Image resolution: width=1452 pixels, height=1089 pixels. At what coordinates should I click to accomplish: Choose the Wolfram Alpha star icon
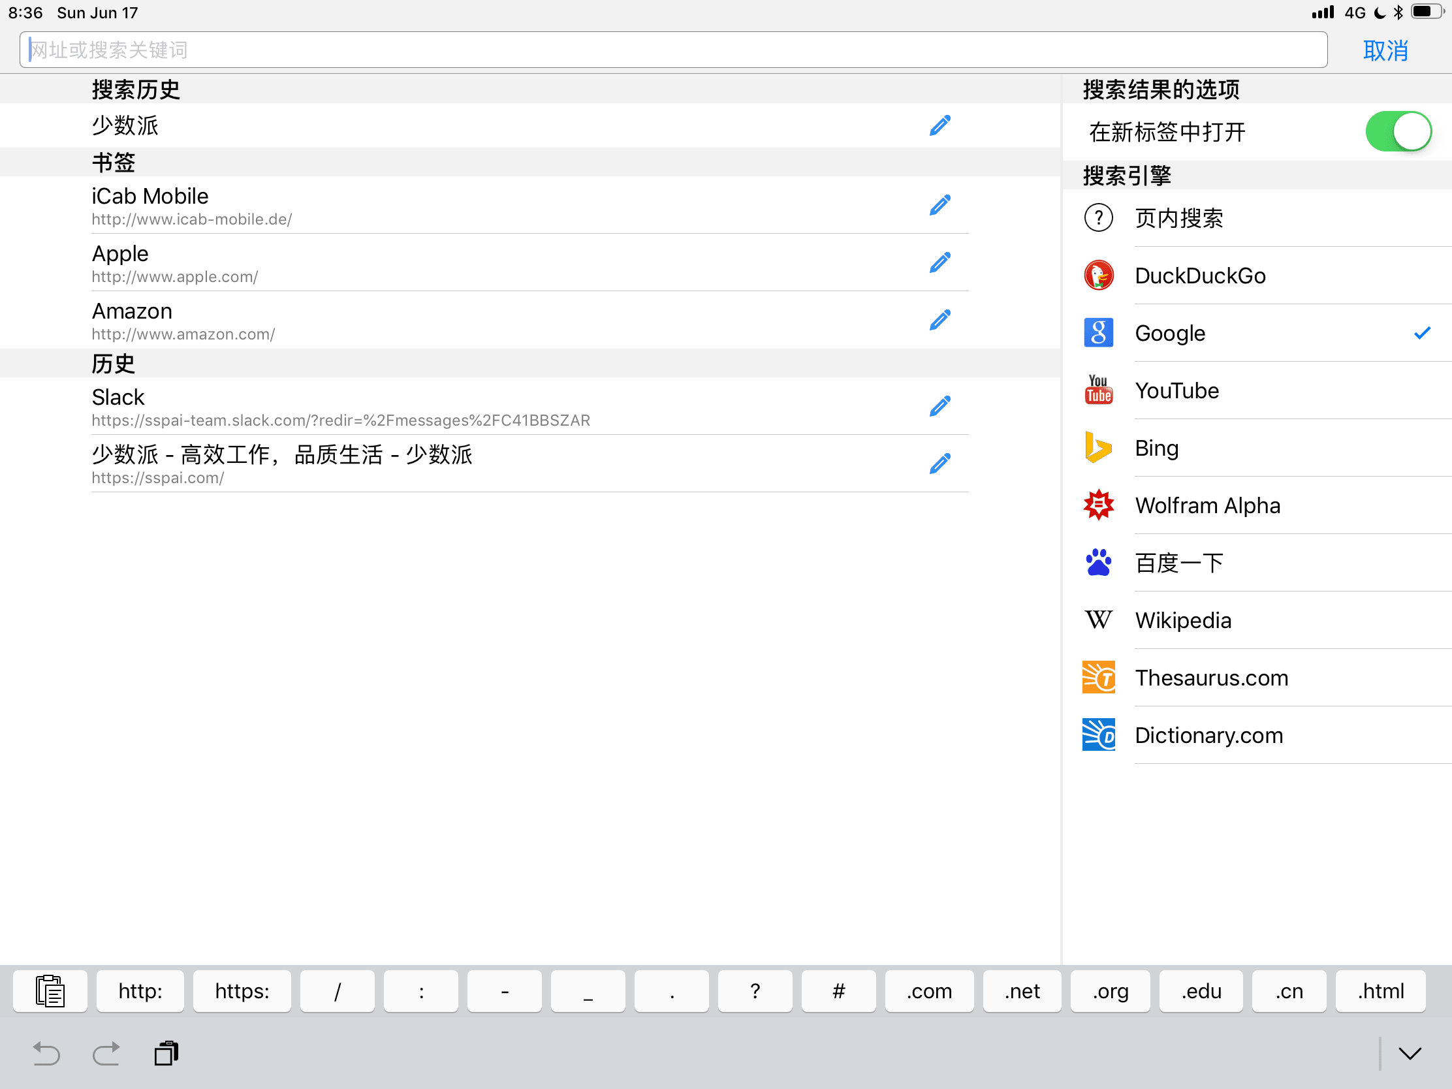[x=1098, y=505]
